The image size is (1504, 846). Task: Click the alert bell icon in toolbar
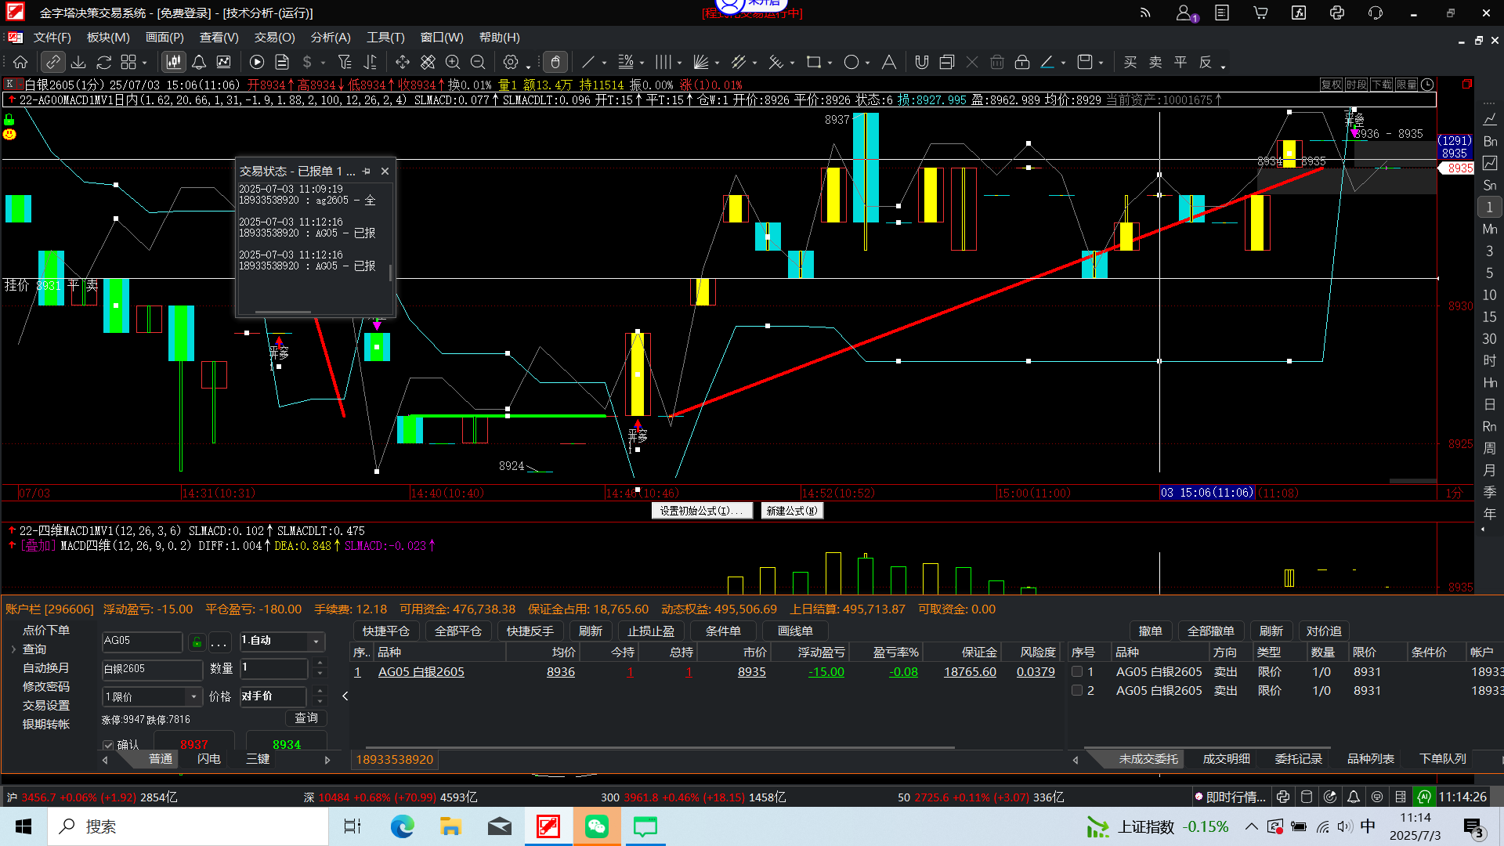199,62
